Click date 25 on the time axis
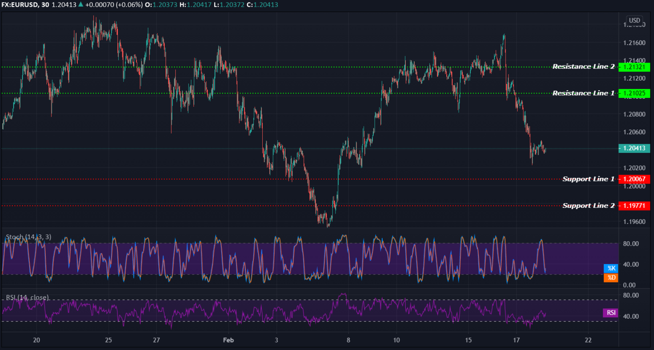654x350 pixels. 108,340
